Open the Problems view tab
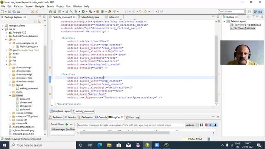Screen dimensions: 265x149 56,117
